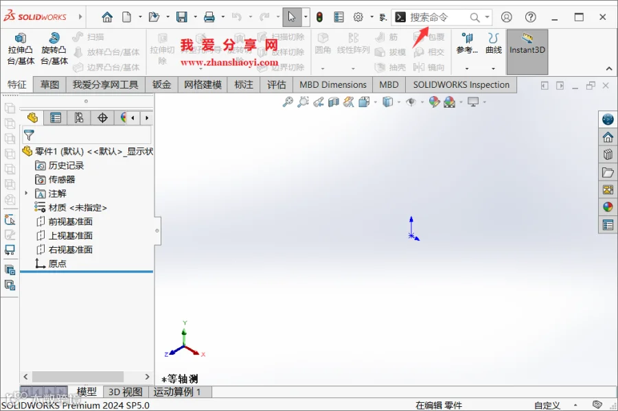
Task: Create a new document with New icon
Action: [x=126, y=17]
